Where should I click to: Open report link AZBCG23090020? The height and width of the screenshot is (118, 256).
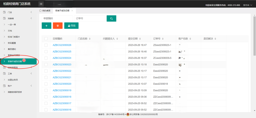[62, 84]
